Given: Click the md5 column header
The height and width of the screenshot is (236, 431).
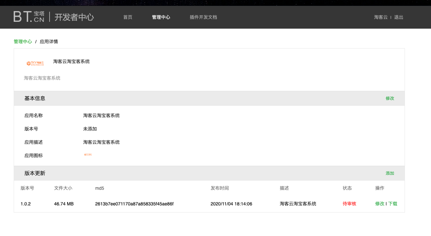Looking at the screenshot, I should (x=100, y=188).
